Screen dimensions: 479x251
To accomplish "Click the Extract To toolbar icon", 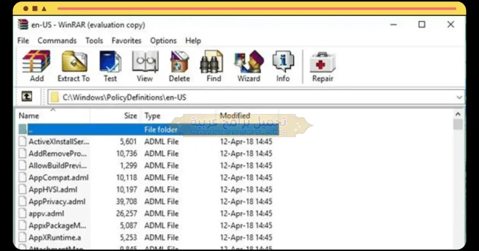I will [x=73, y=66].
